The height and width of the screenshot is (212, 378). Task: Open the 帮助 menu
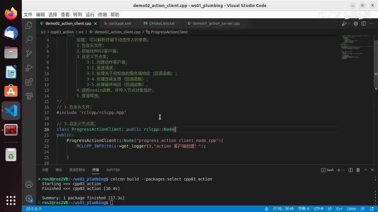(115, 15)
